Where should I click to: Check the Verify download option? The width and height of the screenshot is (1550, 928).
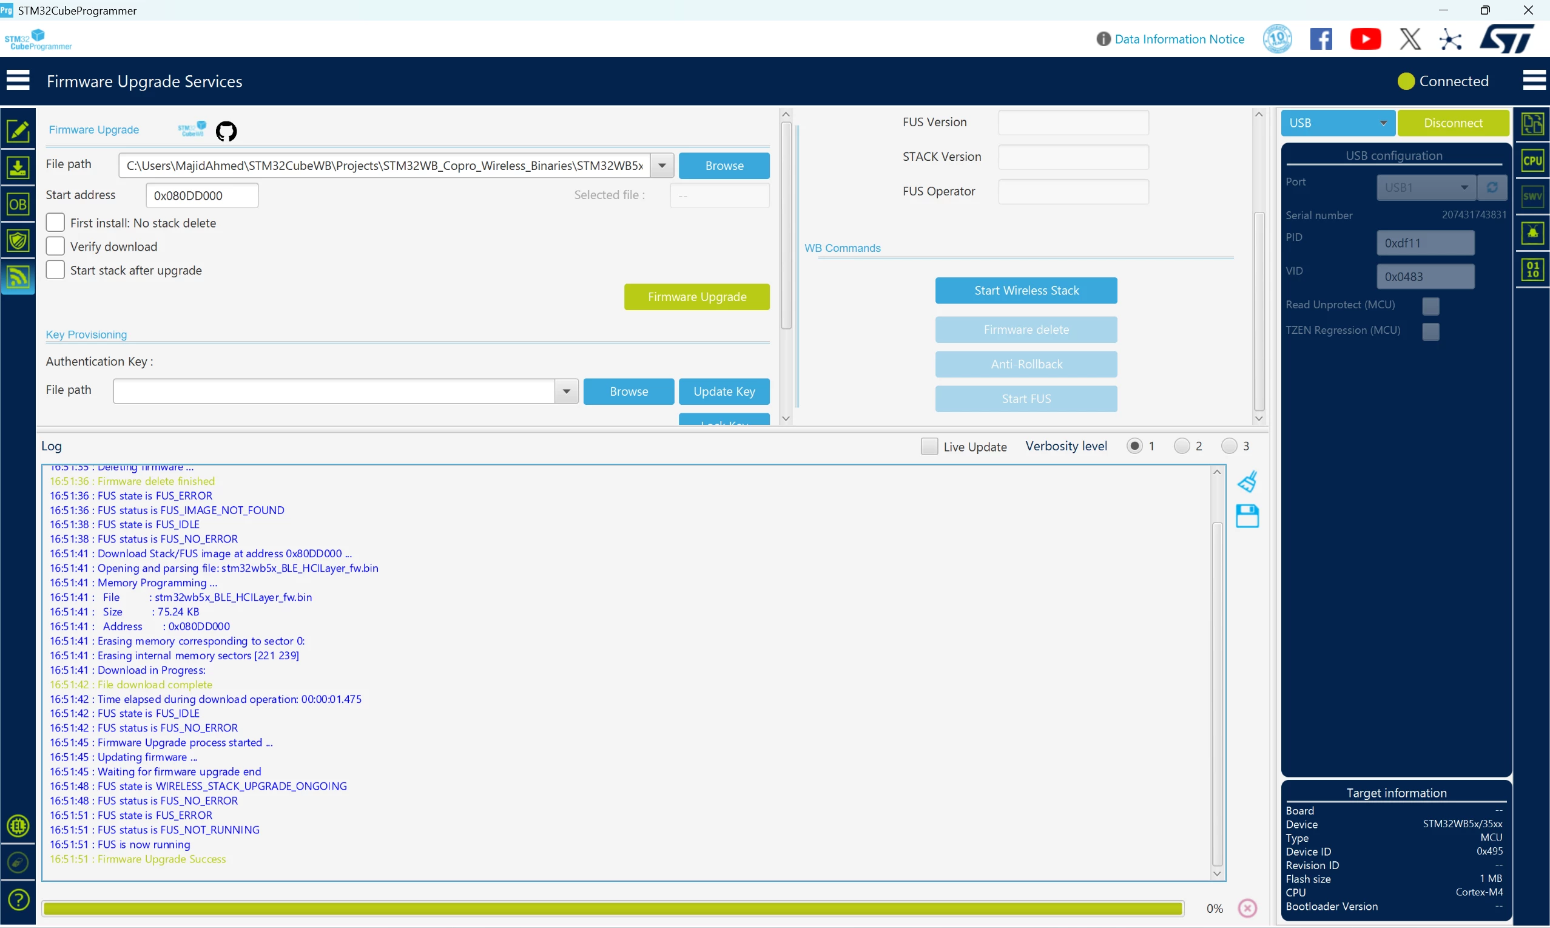[x=55, y=246]
